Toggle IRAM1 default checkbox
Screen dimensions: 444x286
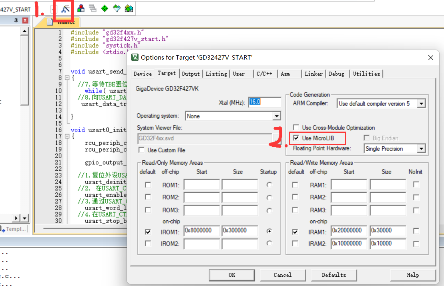click(x=295, y=232)
